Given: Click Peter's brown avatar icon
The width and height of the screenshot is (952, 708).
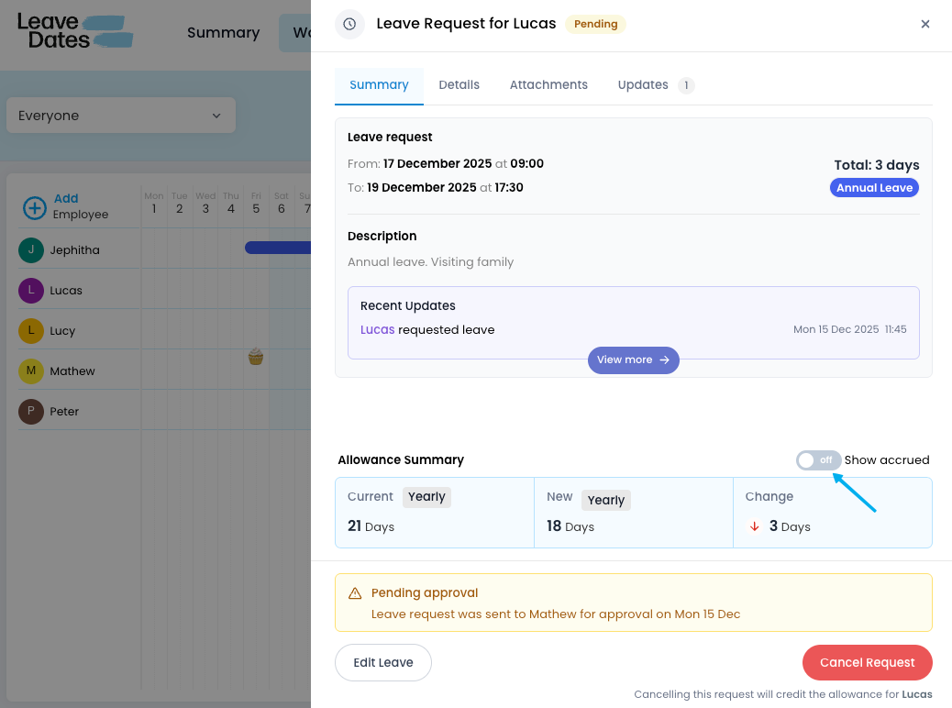Looking at the screenshot, I should click(x=31, y=412).
